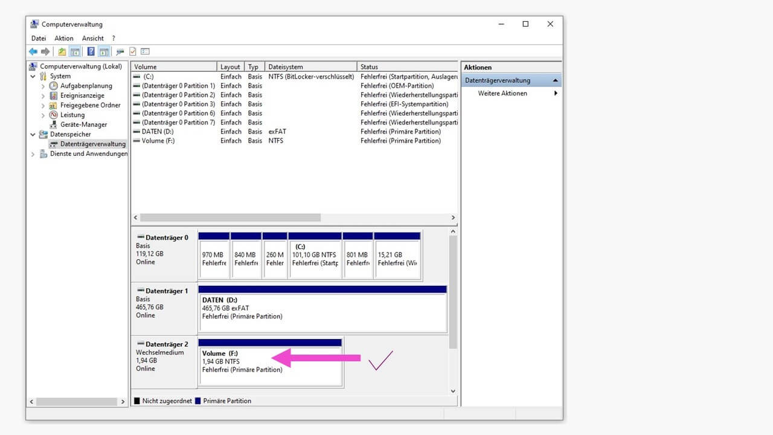Click the Refresh/Rescan disks toolbar icon
773x435 pixels.
[x=120, y=52]
